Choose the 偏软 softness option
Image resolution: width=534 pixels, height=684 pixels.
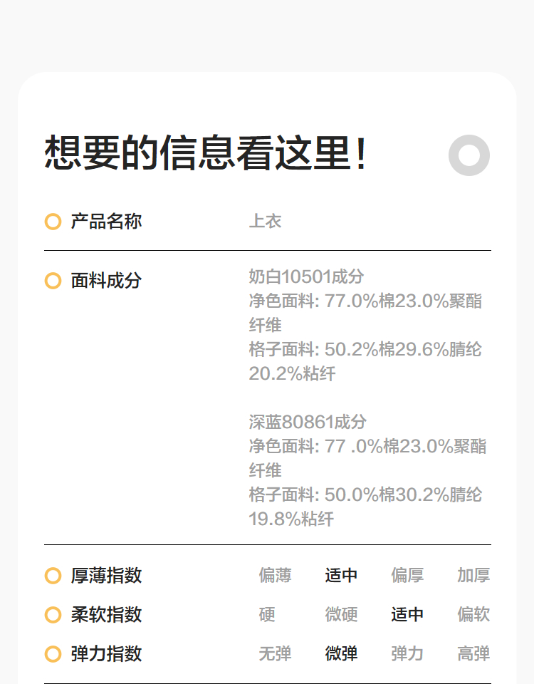click(x=473, y=615)
